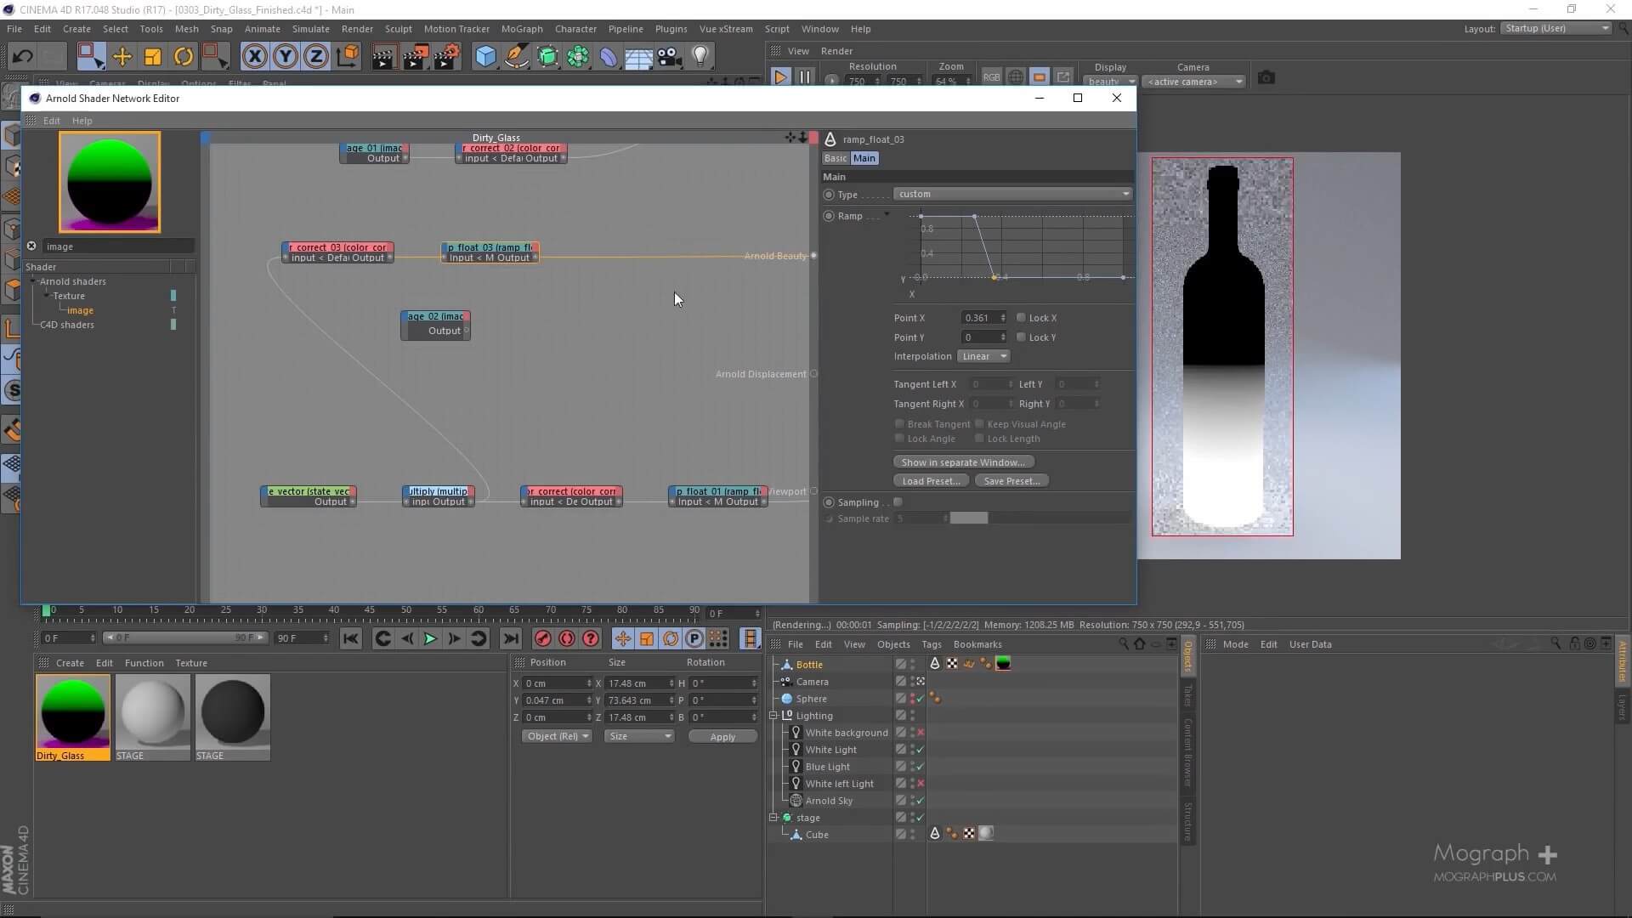
Task: Click the record active objects keyframe icon
Action: tap(542, 638)
